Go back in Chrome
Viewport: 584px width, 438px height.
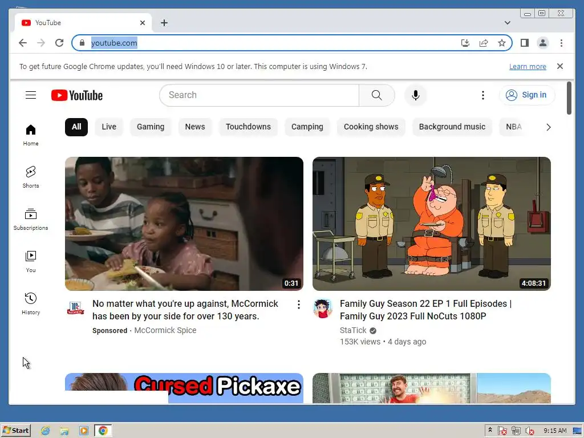[x=23, y=43]
